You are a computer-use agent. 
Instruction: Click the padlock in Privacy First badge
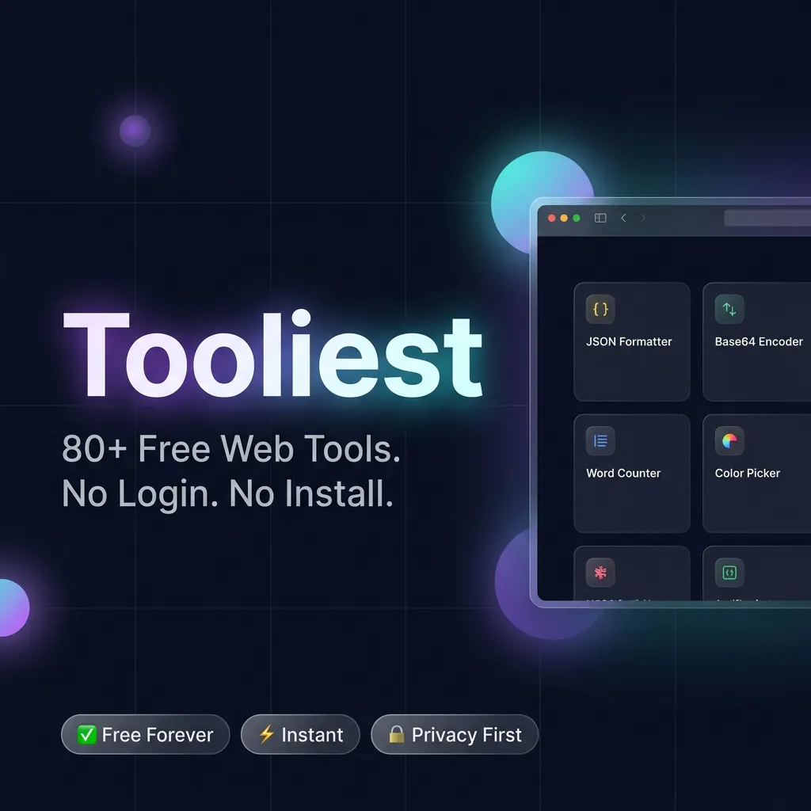click(x=396, y=733)
